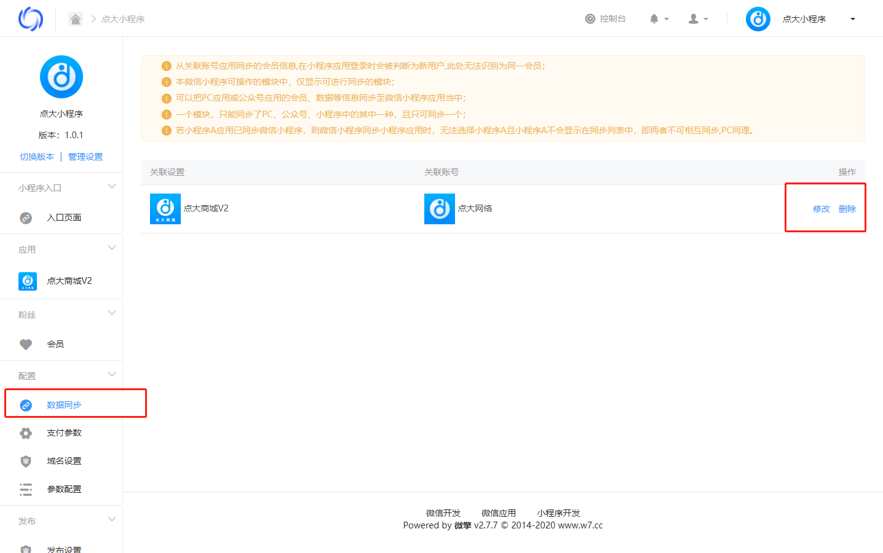Screen dimensions: 883x553
Task: Collapse the 应用 section chevron
Action: pyautogui.click(x=112, y=248)
